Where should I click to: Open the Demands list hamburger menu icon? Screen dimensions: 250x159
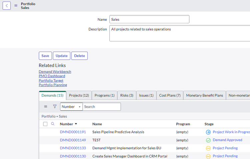point(46,106)
